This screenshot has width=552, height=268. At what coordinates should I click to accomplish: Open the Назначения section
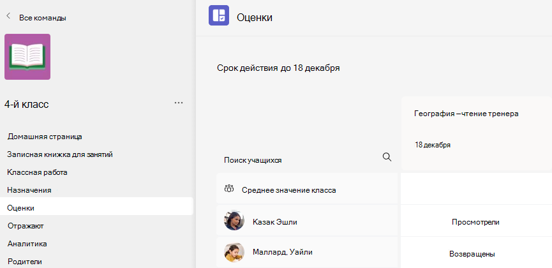(29, 190)
